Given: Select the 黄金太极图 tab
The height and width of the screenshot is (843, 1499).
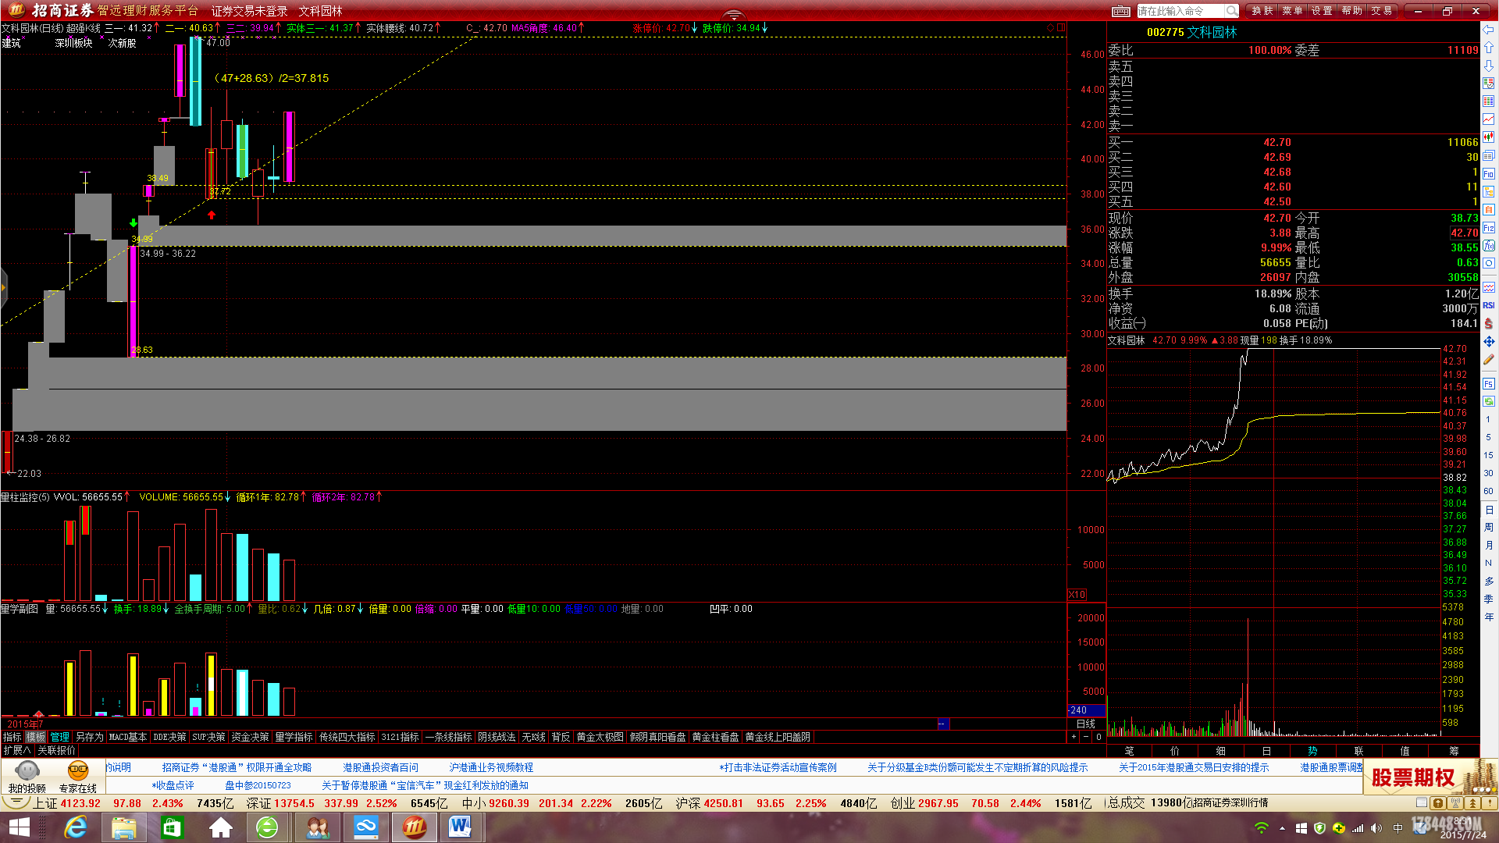Looking at the screenshot, I should click(600, 738).
